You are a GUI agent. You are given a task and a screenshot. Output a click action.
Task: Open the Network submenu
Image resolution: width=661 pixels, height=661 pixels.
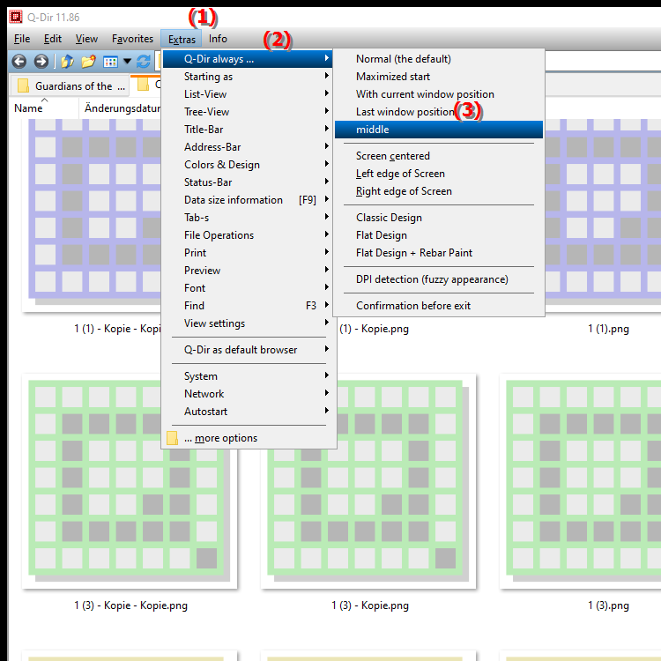coord(248,394)
